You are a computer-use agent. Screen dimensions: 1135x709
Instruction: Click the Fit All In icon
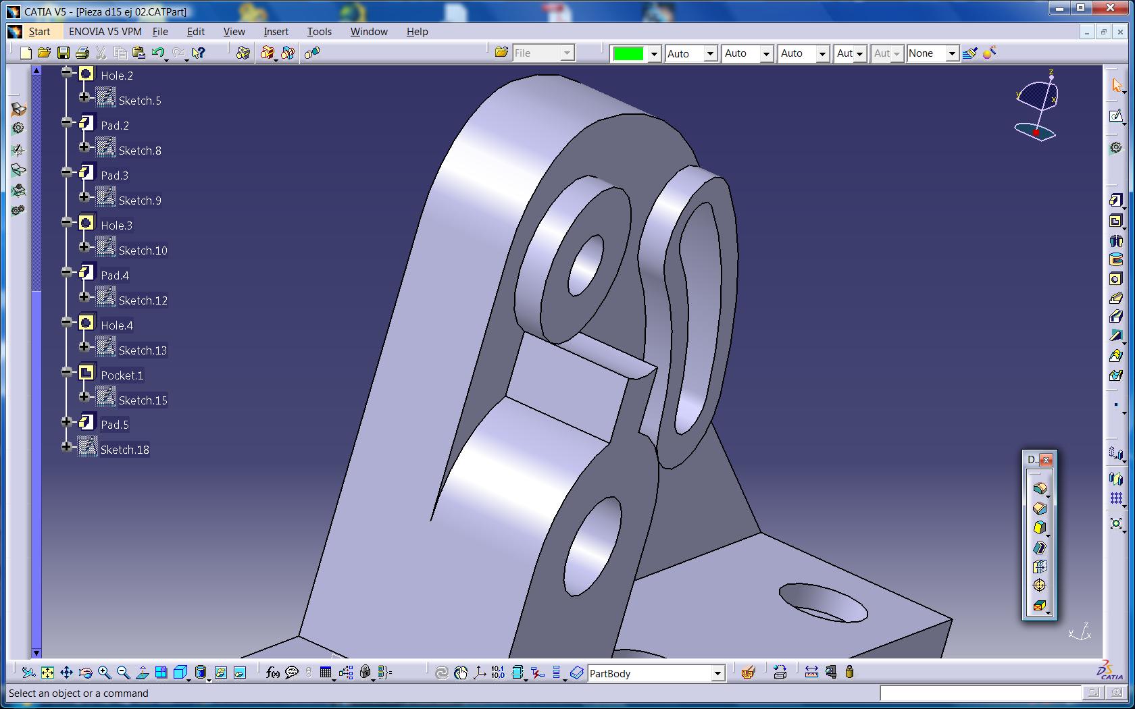(x=47, y=673)
